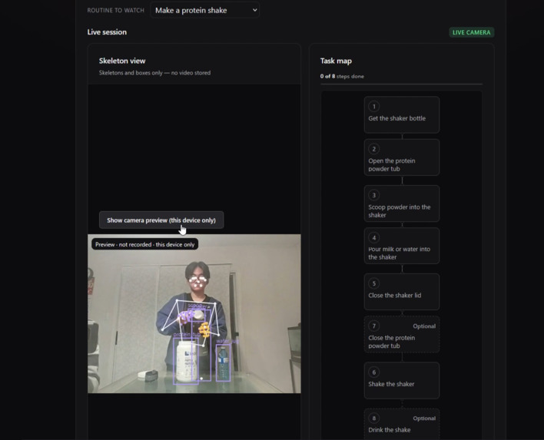Screen dimensions: 544x440
Task: Click 'Skeletons and boxes only' subtitle text
Action: pyautogui.click(x=154, y=73)
